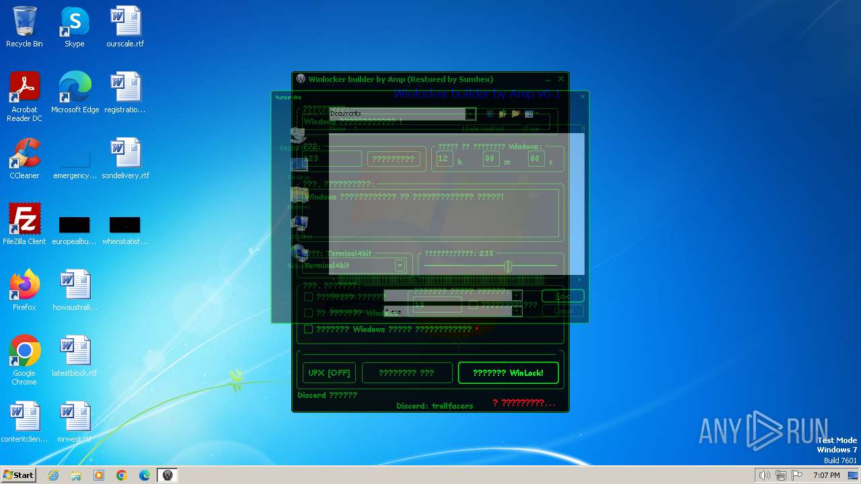
Task: Click the back arrow in Save As toolbar
Action: click(x=490, y=114)
